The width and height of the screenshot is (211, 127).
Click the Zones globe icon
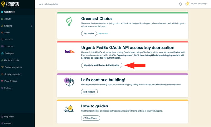point(2,33)
